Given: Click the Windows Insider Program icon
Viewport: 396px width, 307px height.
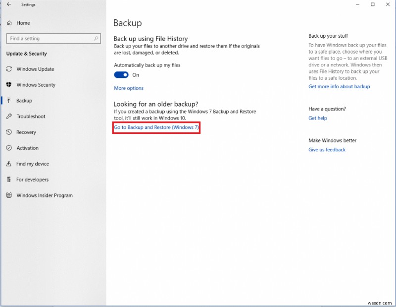Looking at the screenshot, I should 9,195.
